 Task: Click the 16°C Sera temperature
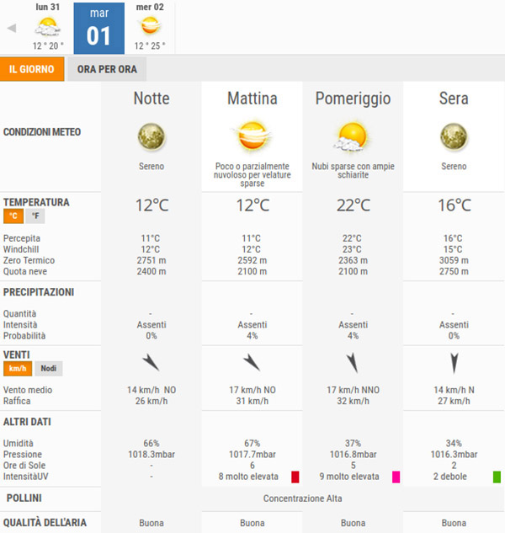click(x=454, y=205)
